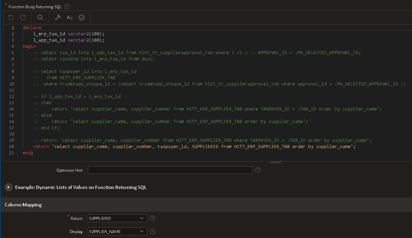Show help for Return column mapping
The image size is (412, 238).
pos(153,218)
